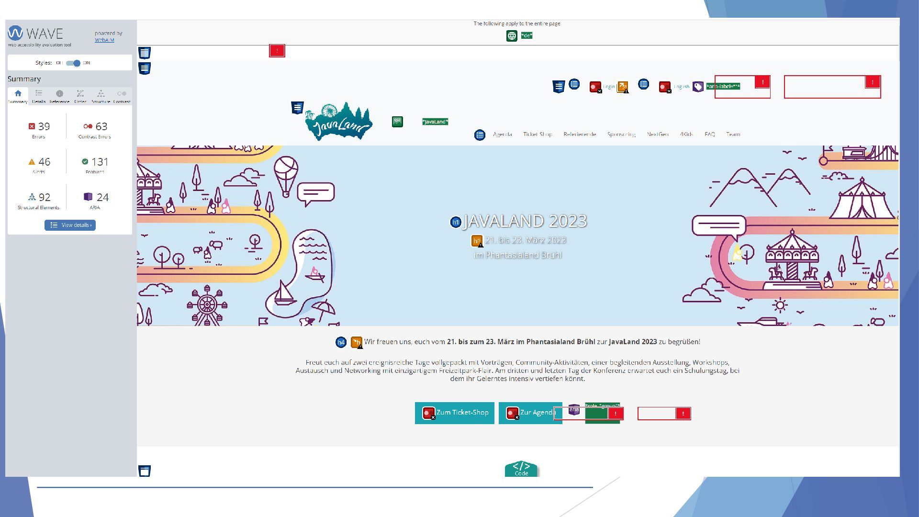919x517 pixels.
Task: Open the NextGen menu item
Action: (x=658, y=135)
